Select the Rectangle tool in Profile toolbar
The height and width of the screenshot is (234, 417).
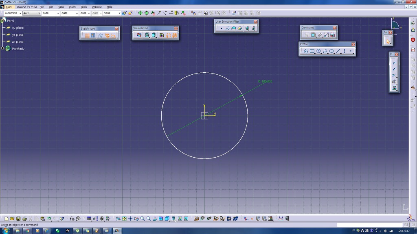pyautogui.click(x=312, y=51)
